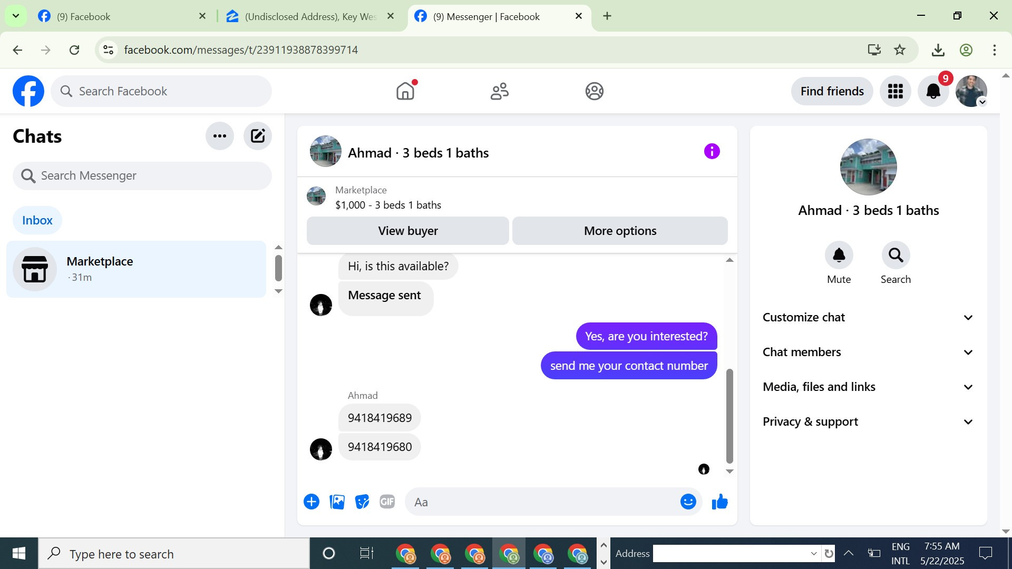Open the account profile picture menu
The height and width of the screenshot is (569, 1012).
point(971,91)
